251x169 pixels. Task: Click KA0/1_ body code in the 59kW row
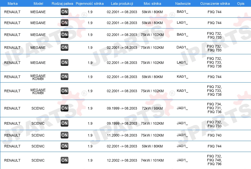click(x=182, y=77)
